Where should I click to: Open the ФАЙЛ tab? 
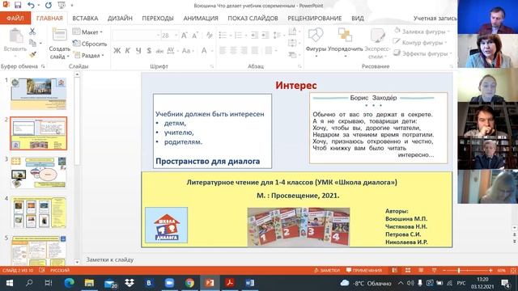15,18
